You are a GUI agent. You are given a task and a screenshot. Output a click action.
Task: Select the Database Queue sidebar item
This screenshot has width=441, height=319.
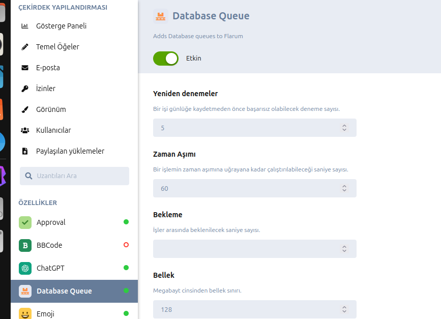[64, 291]
